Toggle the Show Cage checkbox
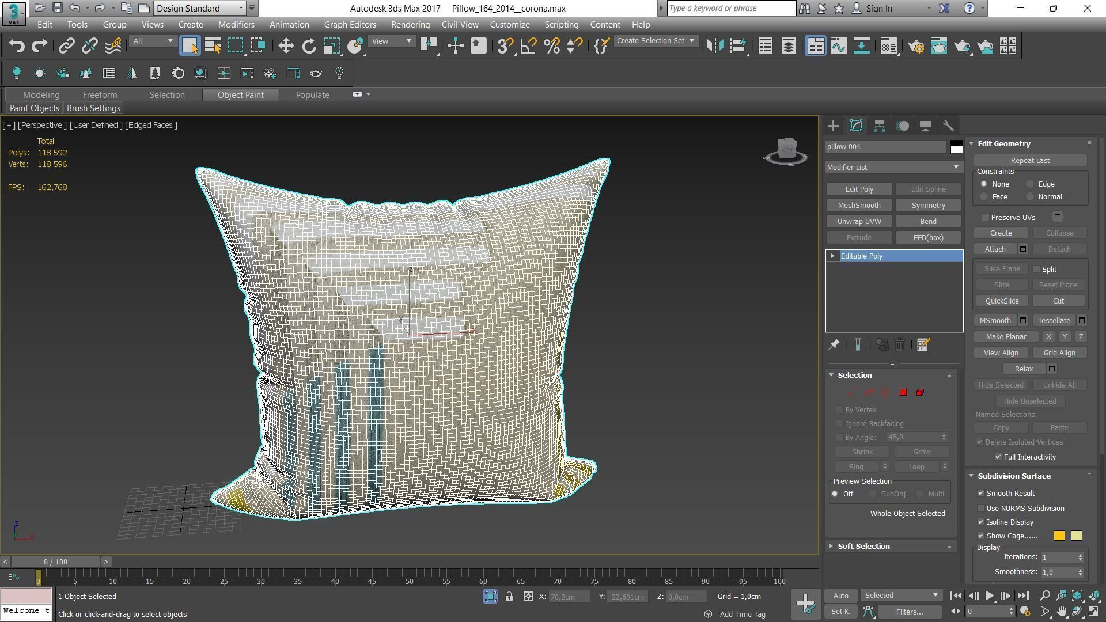 (981, 536)
